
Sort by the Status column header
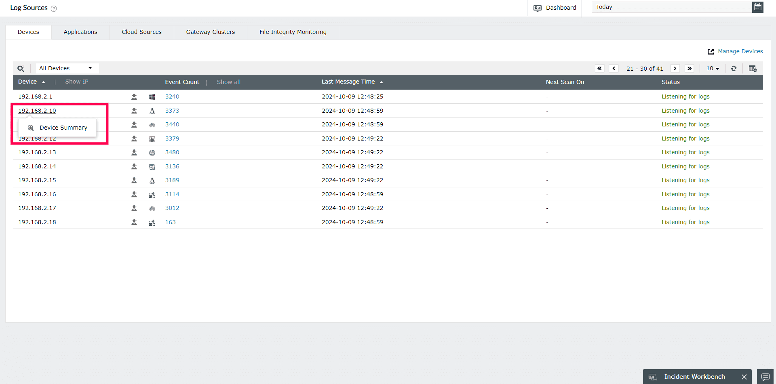click(671, 82)
